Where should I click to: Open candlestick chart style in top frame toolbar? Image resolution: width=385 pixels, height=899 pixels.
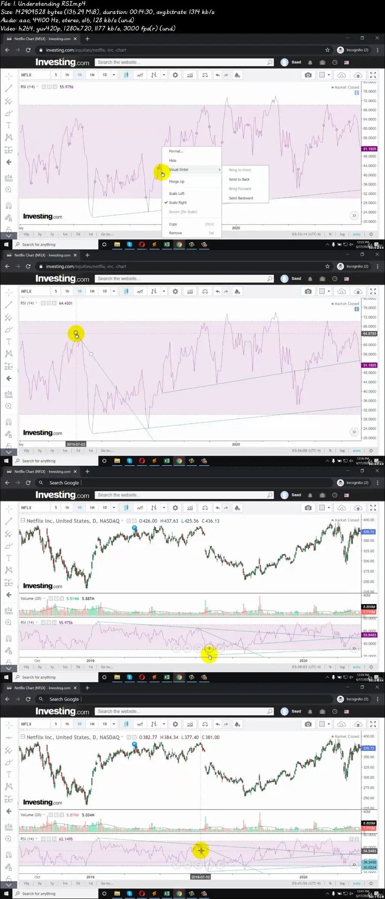coord(126,75)
